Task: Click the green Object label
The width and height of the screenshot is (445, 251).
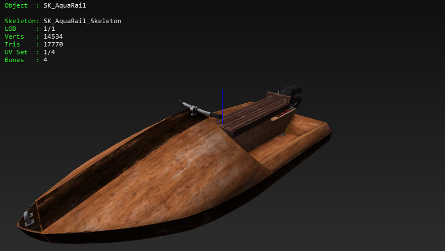Action: point(16,5)
